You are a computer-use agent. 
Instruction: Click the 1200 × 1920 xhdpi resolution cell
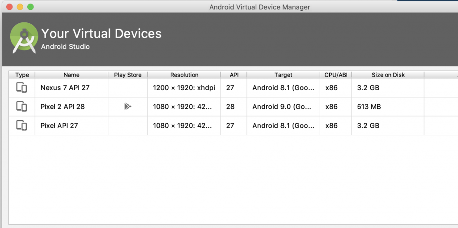tap(184, 88)
